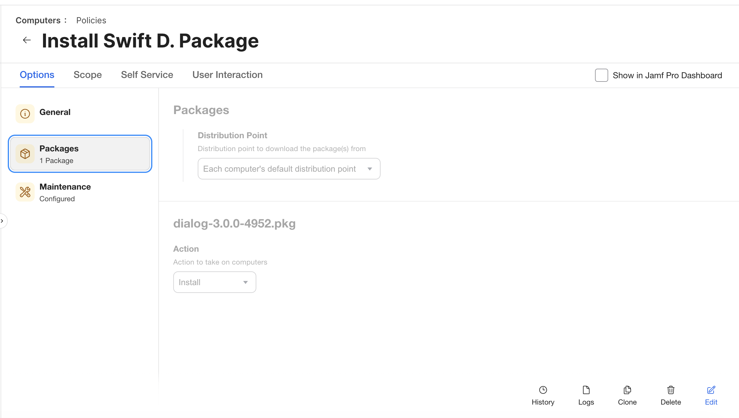The width and height of the screenshot is (739, 418).
Task: Open the Action Install dropdown
Action: [x=214, y=282]
